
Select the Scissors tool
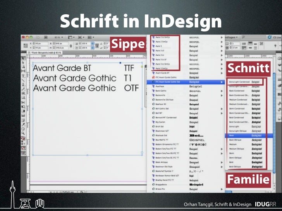[x=23, y=102]
